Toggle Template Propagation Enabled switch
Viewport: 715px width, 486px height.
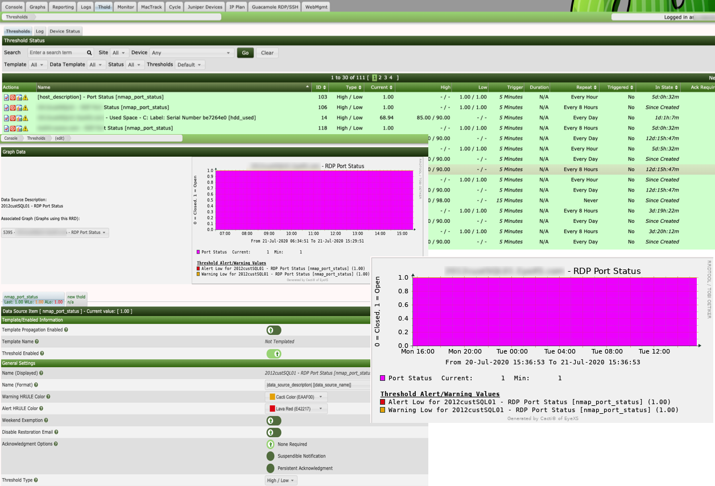pos(274,330)
